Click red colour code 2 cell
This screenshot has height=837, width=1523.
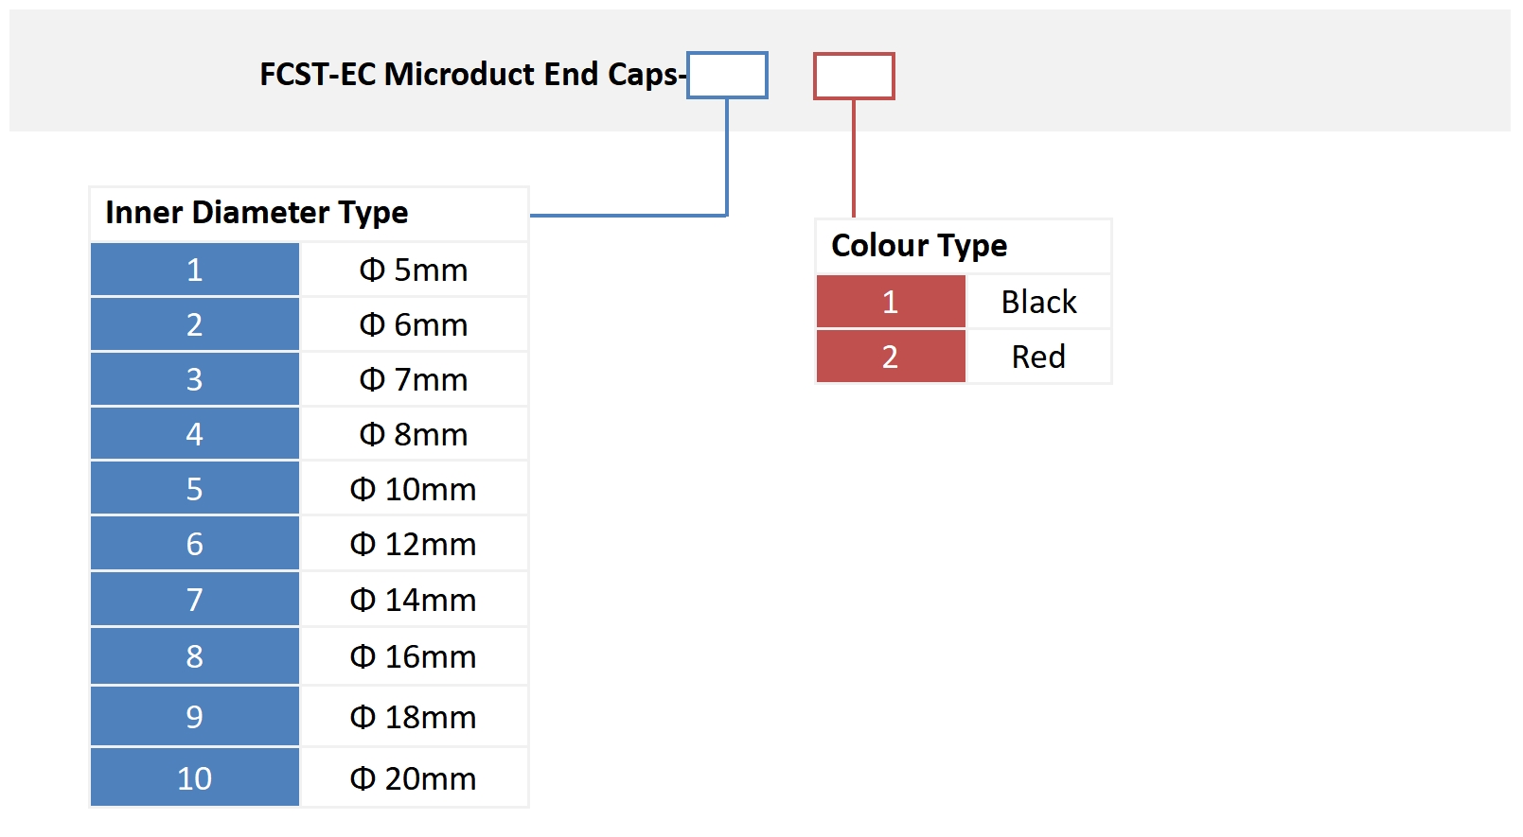(x=890, y=357)
